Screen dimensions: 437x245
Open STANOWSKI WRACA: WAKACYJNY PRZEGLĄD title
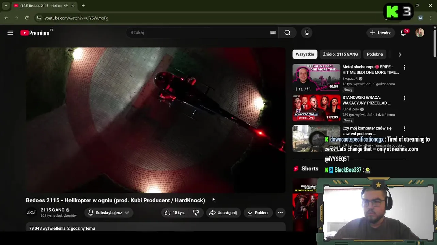click(x=366, y=100)
